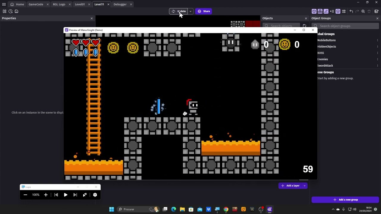Screen dimensions: 381x214
Task: Switch to the RGL Logo tab
Action: tap(59, 4)
